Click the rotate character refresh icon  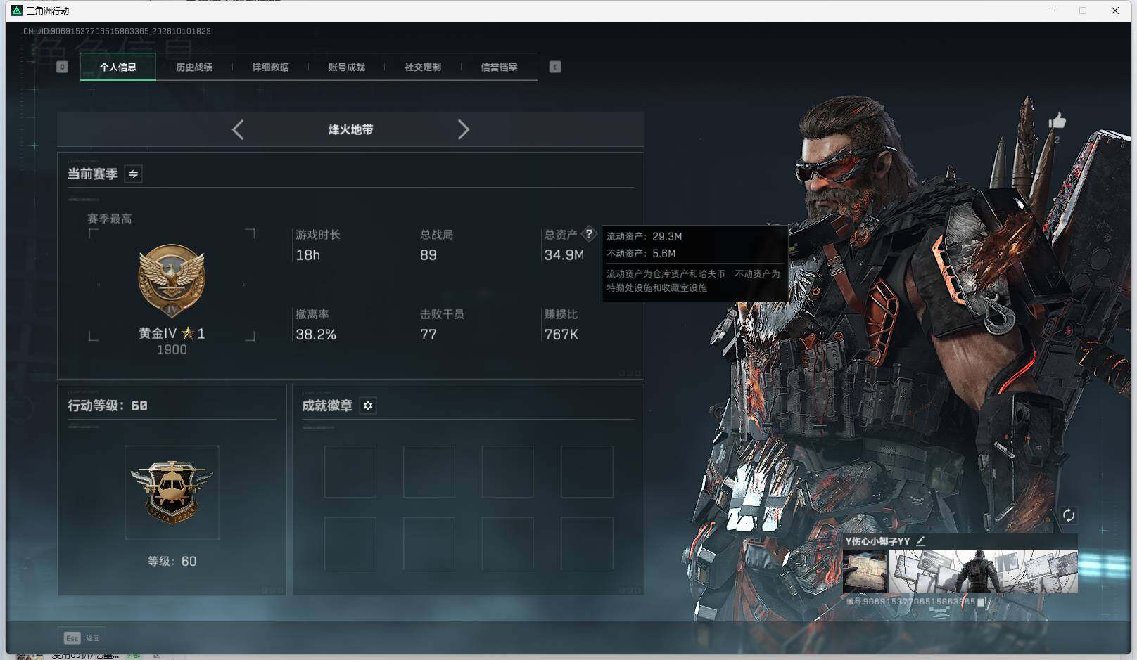[x=1068, y=515]
